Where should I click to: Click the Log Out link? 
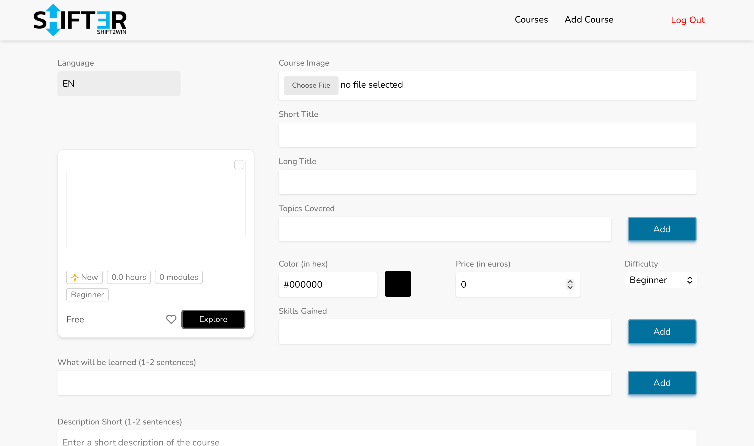click(687, 20)
